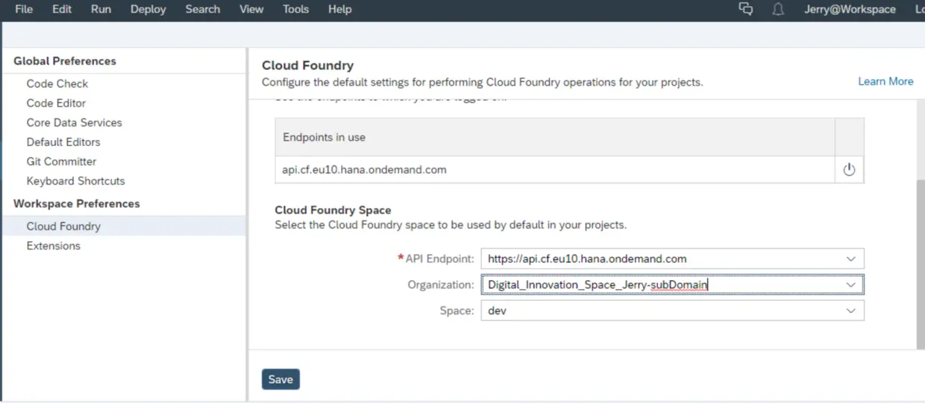Click the logout power icon for endpoint
925x403 pixels.
pyautogui.click(x=849, y=170)
